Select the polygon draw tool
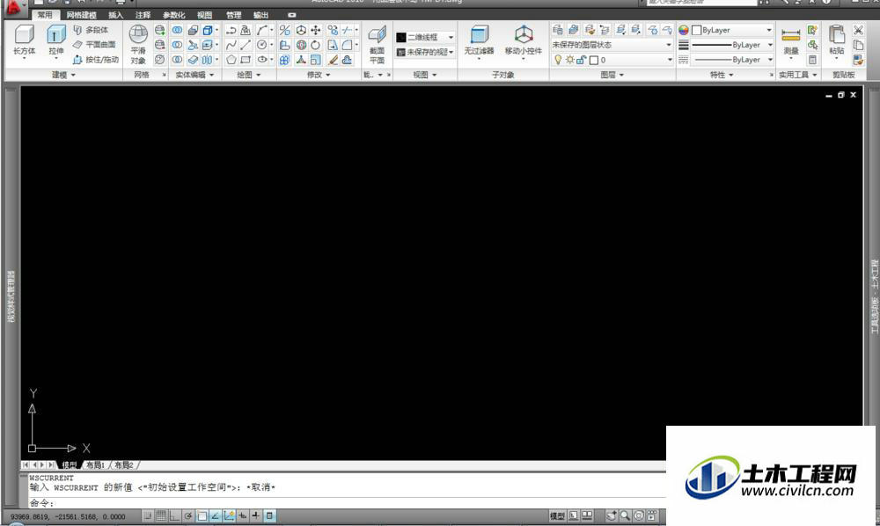This screenshot has width=880, height=526. (231, 60)
